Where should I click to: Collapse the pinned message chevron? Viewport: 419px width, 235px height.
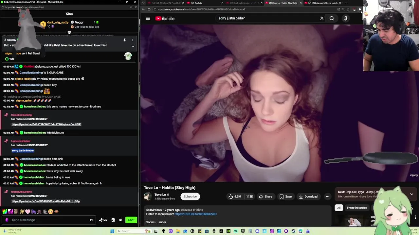[x=133, y=46]
